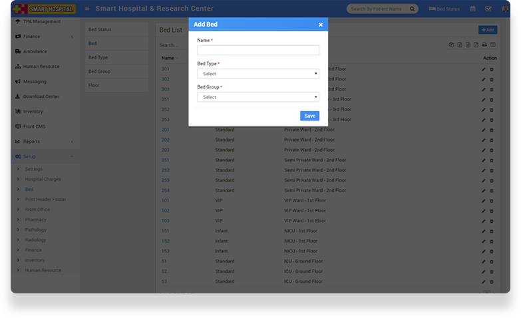Click the PDF export icon
Viewport: 521px width, 318px height.
[476, 45]
